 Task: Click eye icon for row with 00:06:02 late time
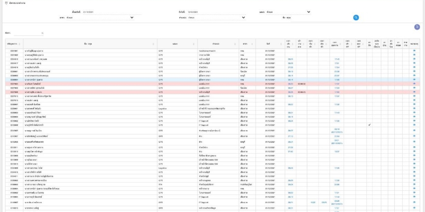[x=414, y=84]
